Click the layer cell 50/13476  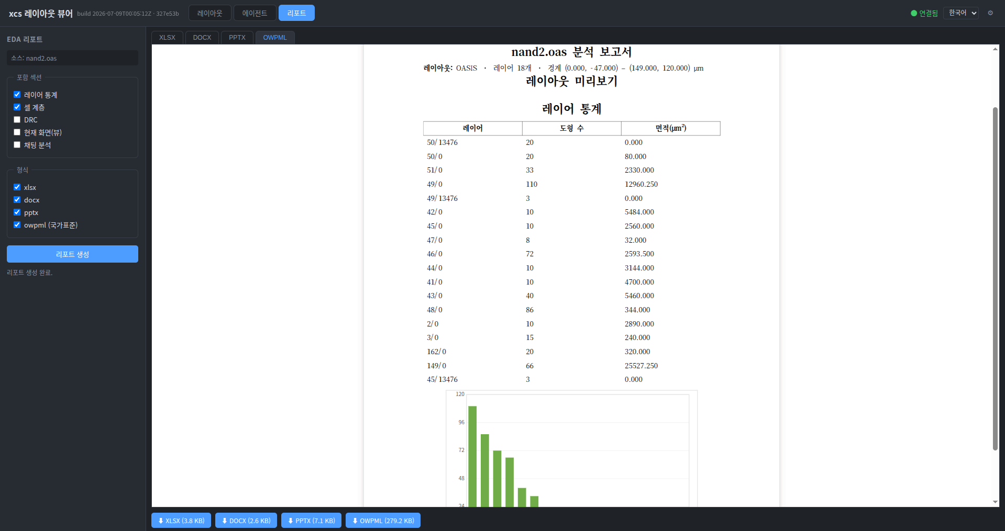[442, 142]
